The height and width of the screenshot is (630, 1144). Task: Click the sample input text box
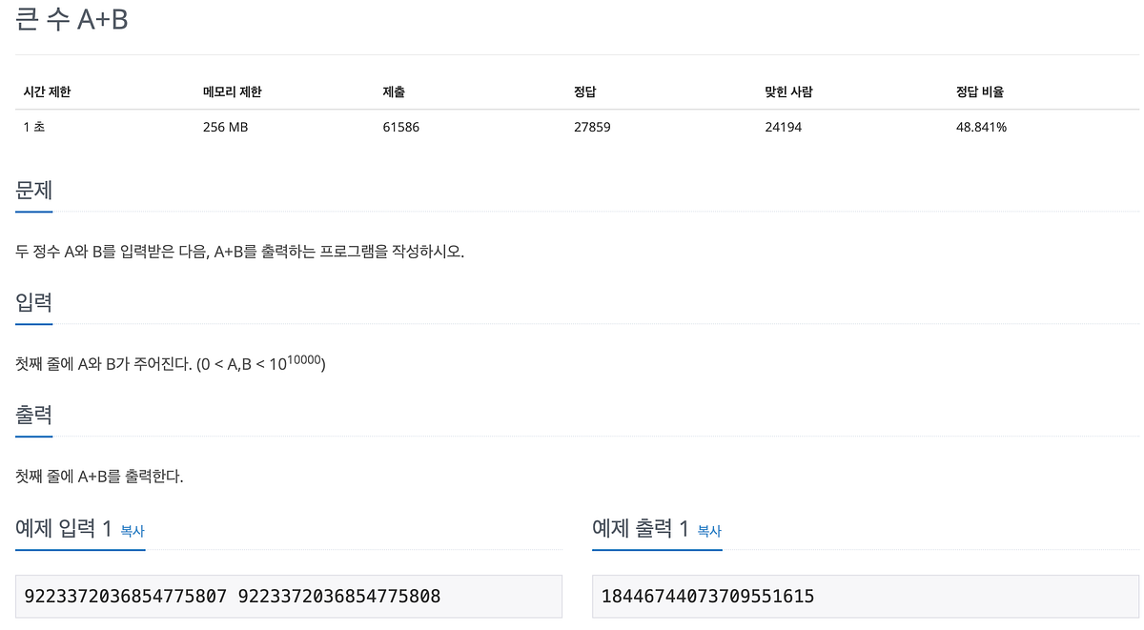click(x=288, y=596)
